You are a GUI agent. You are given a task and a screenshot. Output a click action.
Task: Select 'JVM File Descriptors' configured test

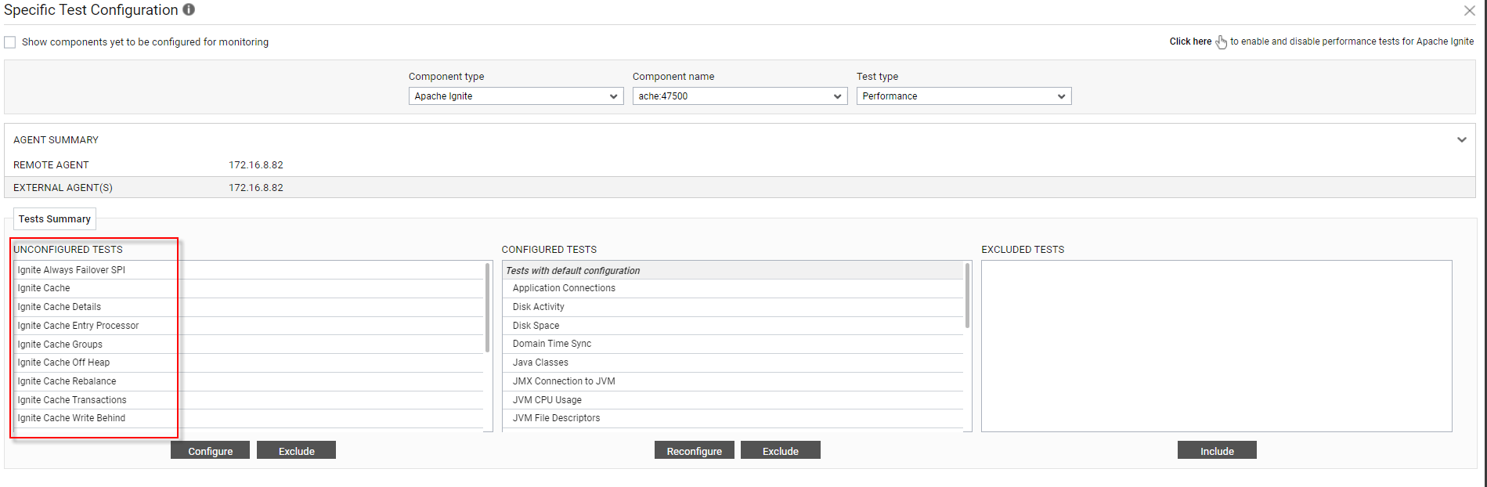[x=733, y=418]
